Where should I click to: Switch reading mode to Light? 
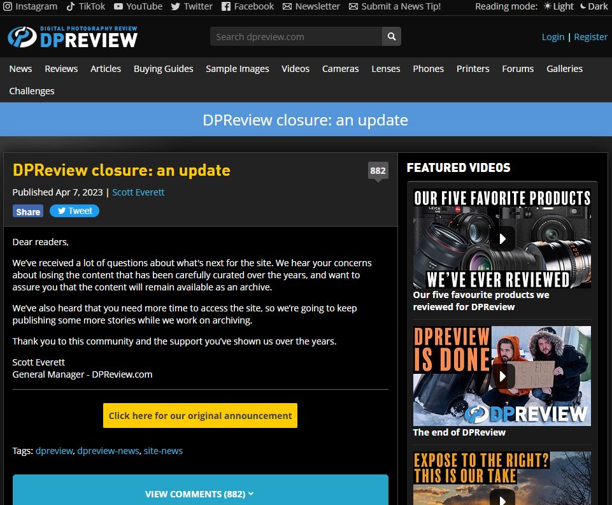tap(559, 6)
